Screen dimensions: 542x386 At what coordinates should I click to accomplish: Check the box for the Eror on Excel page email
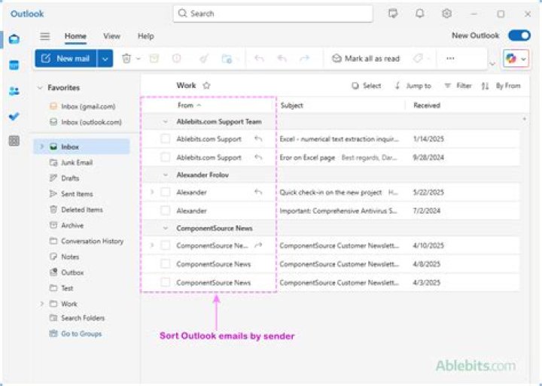pyautogui.click(x=166, y=157)
